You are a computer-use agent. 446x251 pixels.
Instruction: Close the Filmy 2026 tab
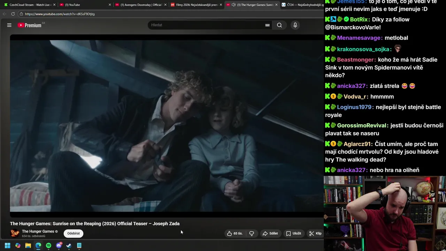pyautogui.click(x=221, y=5)
